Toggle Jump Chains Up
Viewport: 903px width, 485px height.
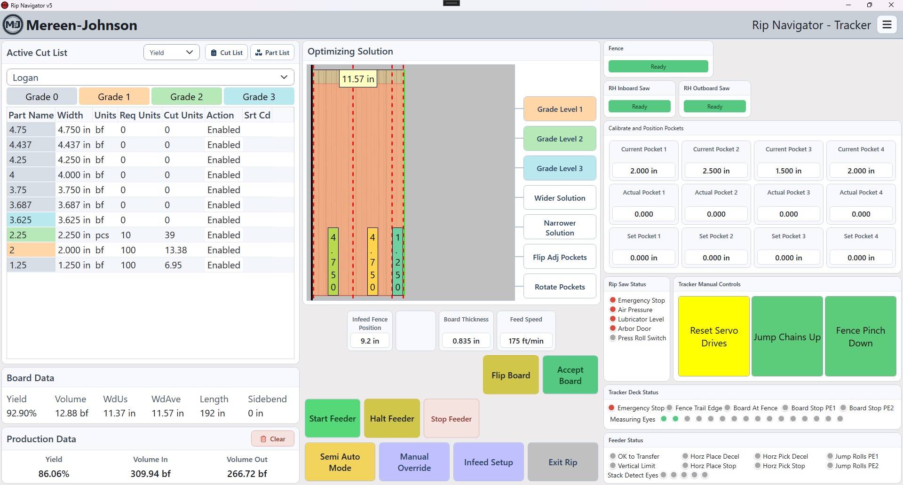(787, 336)
